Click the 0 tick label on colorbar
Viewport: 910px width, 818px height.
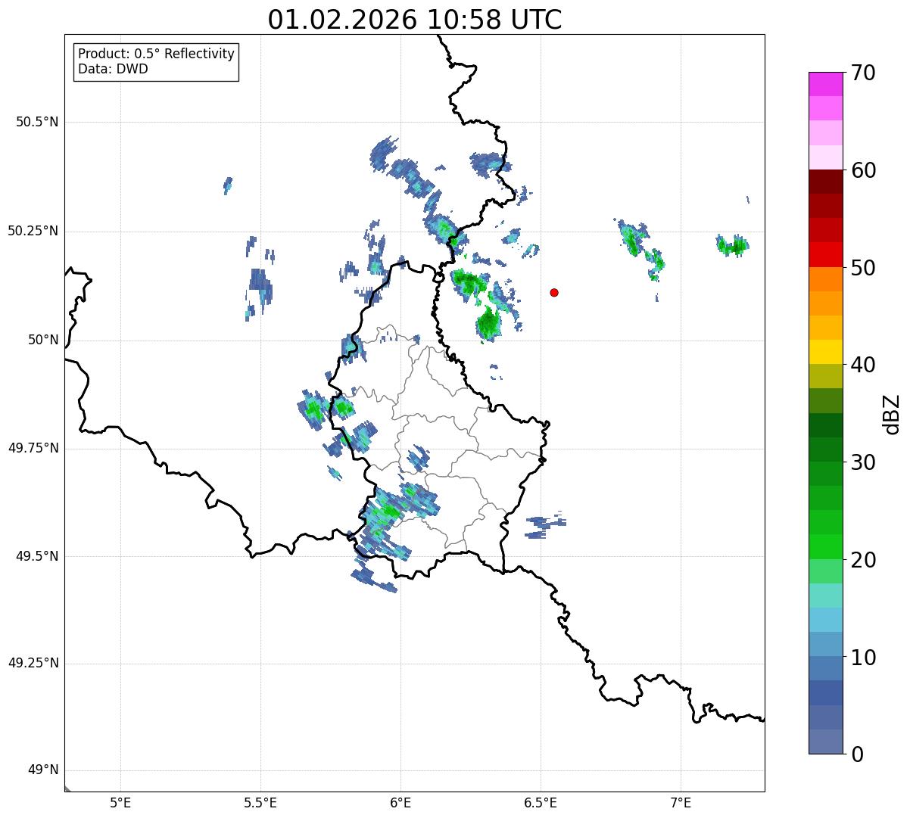857,754
